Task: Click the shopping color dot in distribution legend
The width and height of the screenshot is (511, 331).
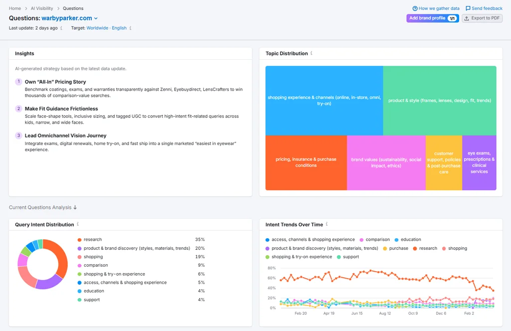Action: coord(79,257)
